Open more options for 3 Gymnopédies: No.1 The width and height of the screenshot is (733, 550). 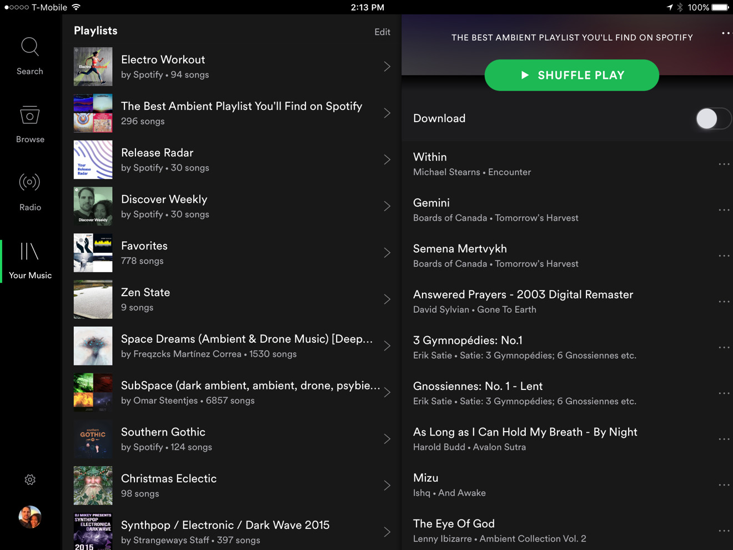(724, 347)
